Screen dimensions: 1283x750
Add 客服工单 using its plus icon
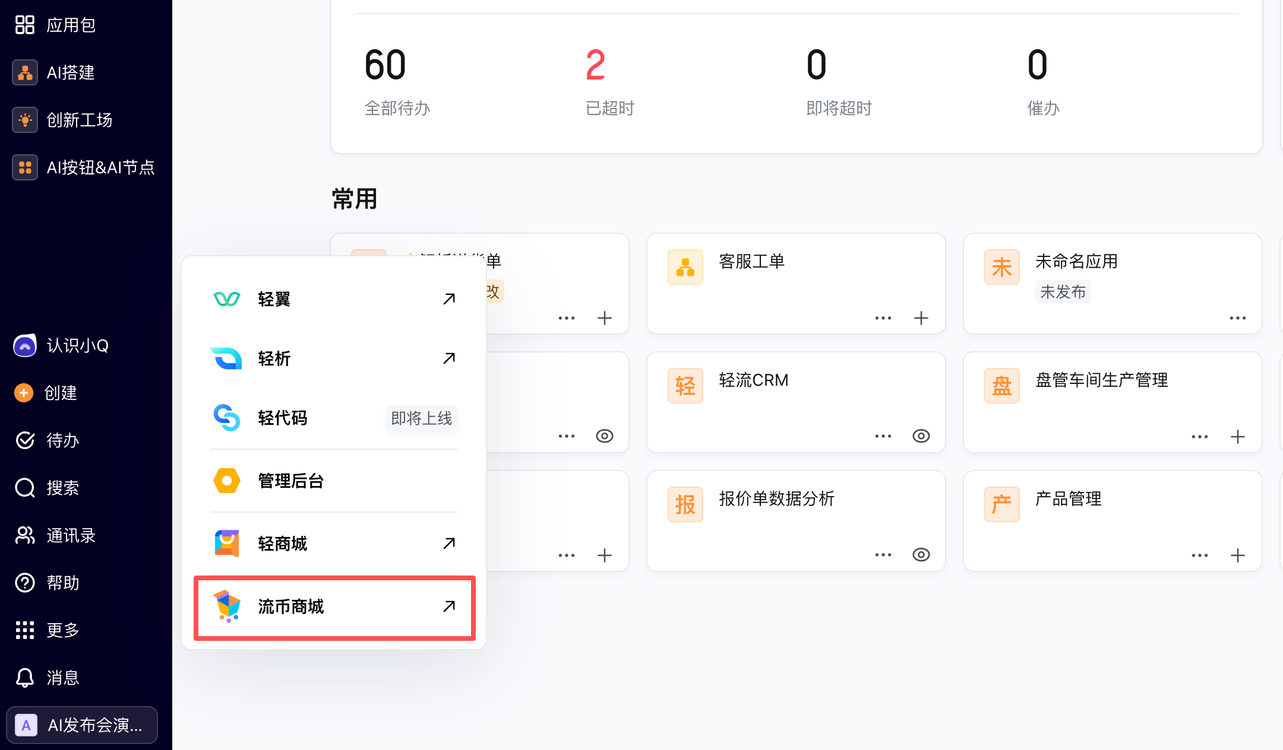click(921, 318)
